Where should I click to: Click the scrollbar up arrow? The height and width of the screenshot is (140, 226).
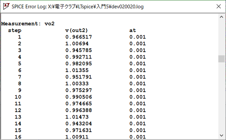[221, 17]
